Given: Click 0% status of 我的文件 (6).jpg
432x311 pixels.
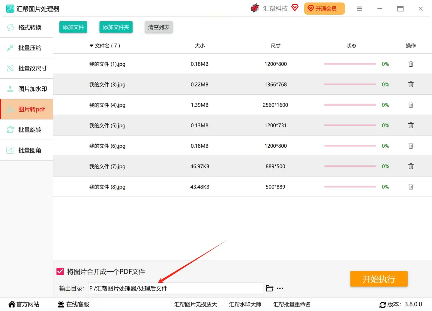Looking at the screenshot, I should click(x=385, y=146).
